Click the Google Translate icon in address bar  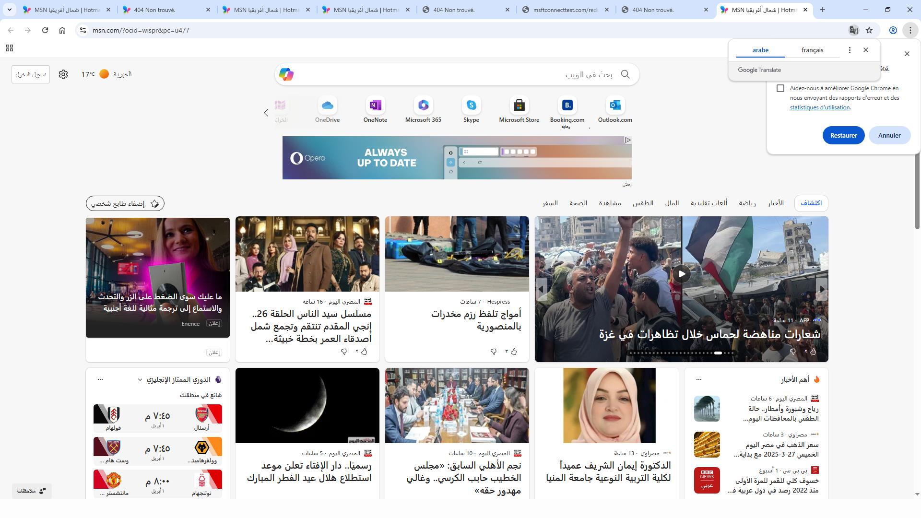(x=853, y=30)
